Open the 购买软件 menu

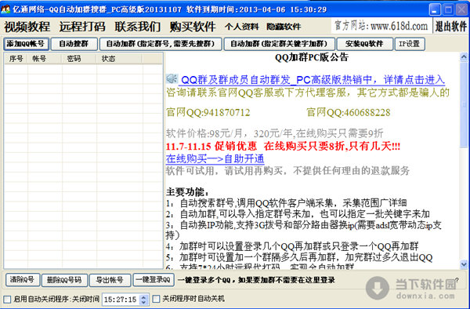[x=193, y=27]
